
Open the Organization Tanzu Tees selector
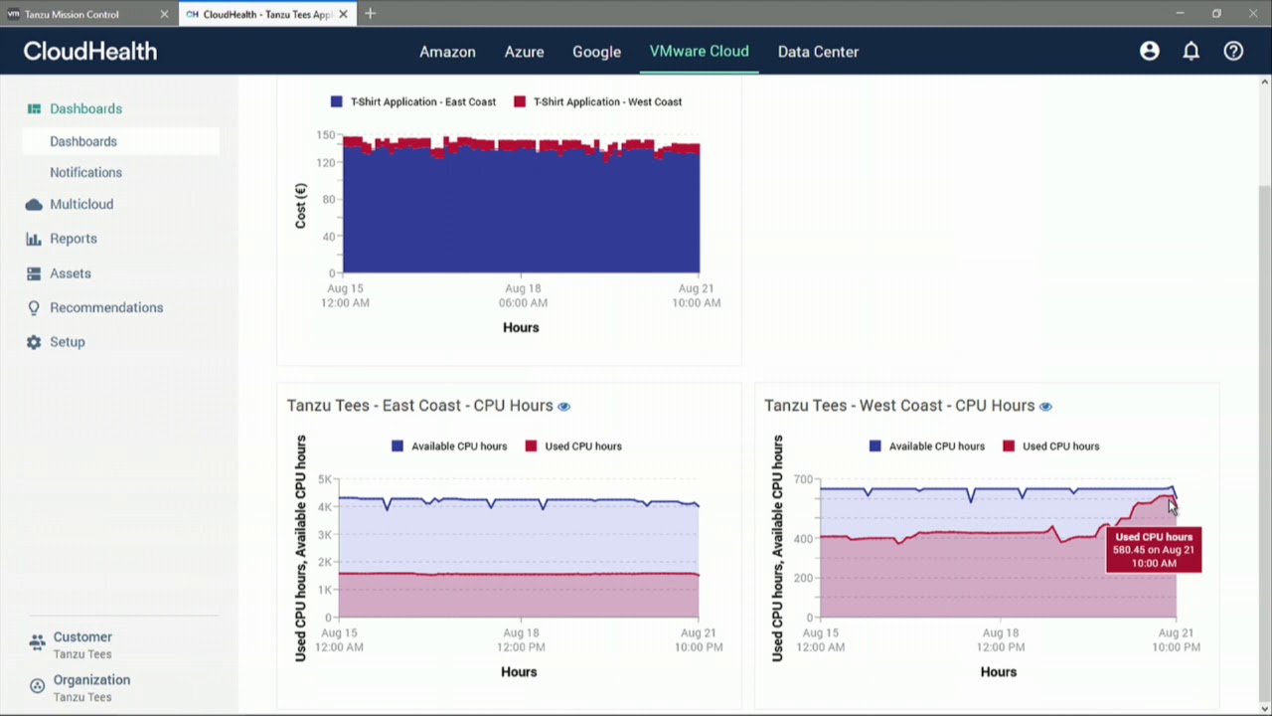click(90, 688)
